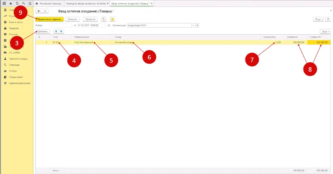The image size is (333, 174).
Task: Expand the Организация dropdown arrow
Action: (x=193, y=26)
